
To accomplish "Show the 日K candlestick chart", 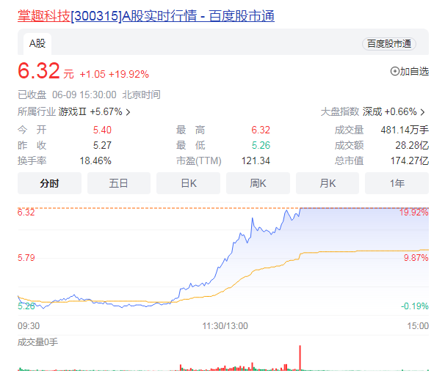I will pos(188,183).
